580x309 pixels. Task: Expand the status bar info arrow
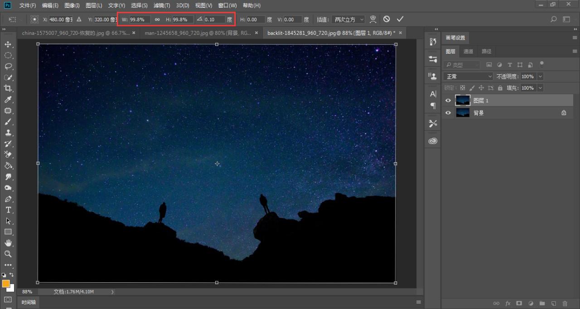point(112,292)
